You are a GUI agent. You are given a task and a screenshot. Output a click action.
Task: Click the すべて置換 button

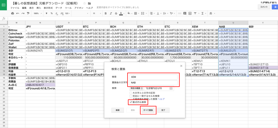[148, 110]
